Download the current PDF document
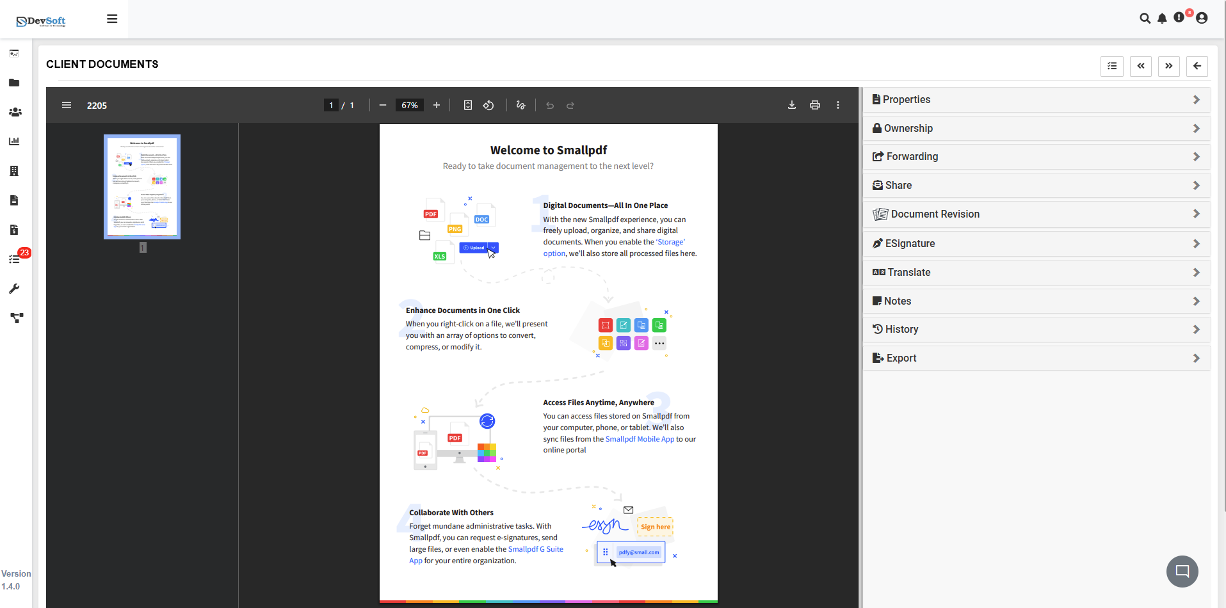Screen dimensions: 1226x608 tap(792, 105)
